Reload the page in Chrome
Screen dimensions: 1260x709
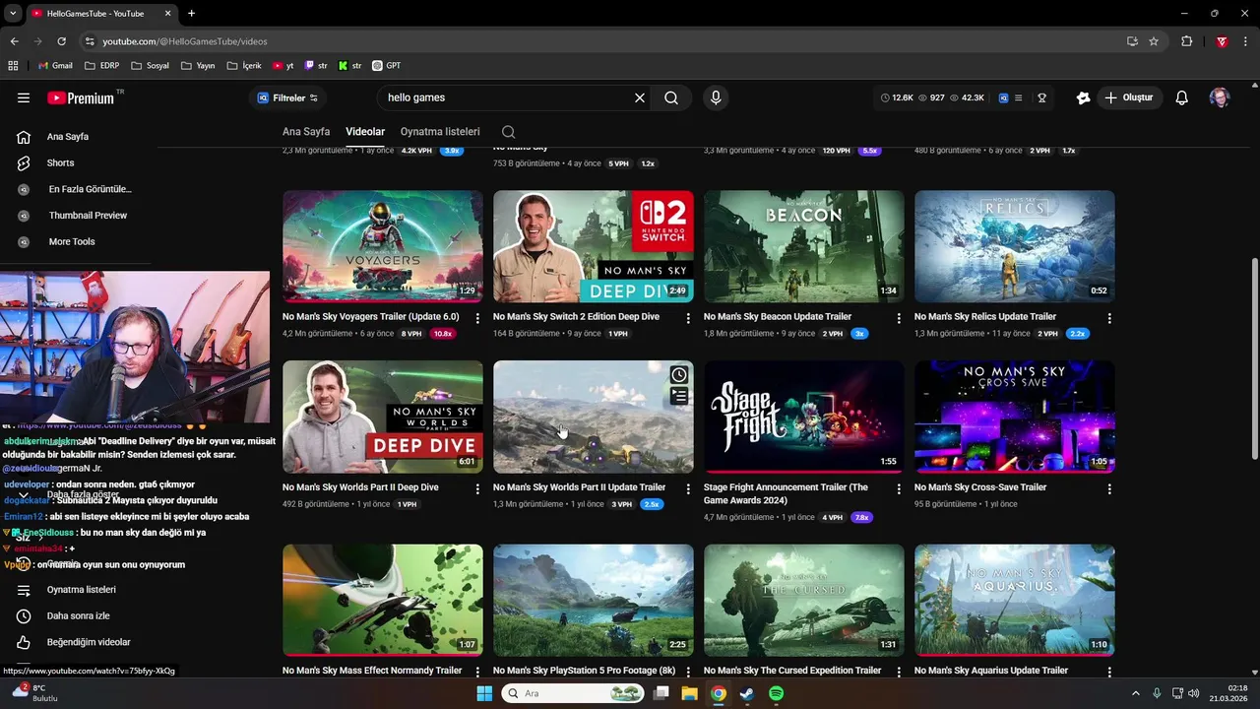[x=61, y=41]
